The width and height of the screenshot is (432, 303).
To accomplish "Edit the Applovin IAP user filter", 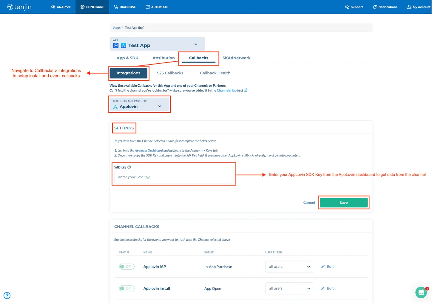I will tap(327, 266).
